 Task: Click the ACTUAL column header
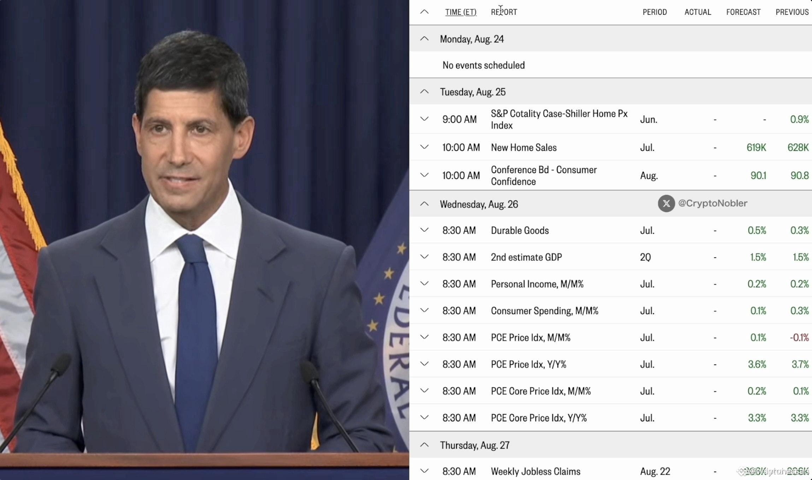(698, 12)
